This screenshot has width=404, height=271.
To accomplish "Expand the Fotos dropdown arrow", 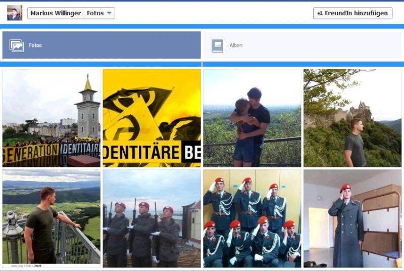I will [x=109, y=13].
